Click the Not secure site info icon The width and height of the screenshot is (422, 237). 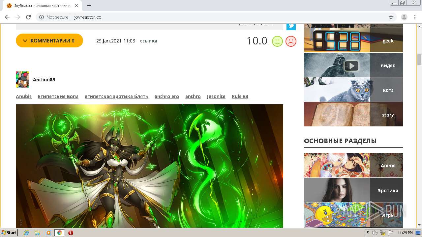tap(42, 17)
